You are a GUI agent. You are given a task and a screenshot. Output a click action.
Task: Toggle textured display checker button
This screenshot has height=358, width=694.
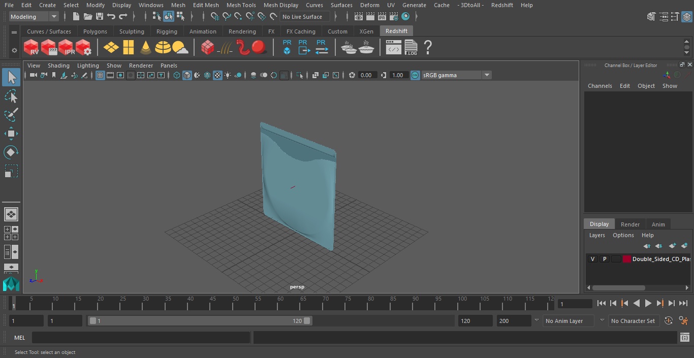pos(217,75)
